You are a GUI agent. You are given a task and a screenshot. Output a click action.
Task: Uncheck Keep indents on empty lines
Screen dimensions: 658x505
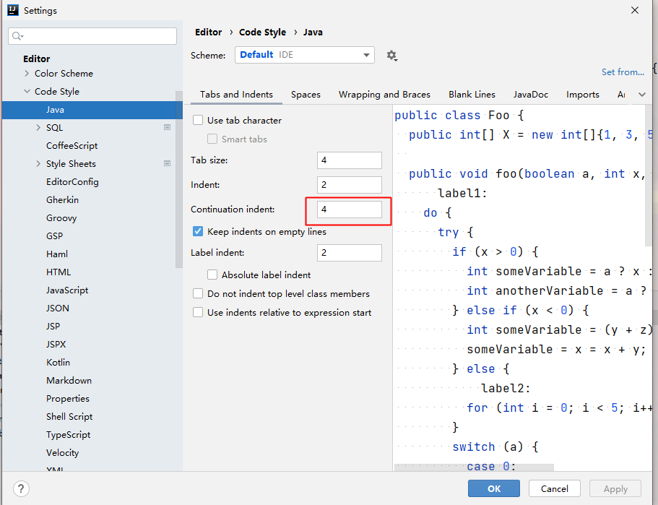(198, 231)
